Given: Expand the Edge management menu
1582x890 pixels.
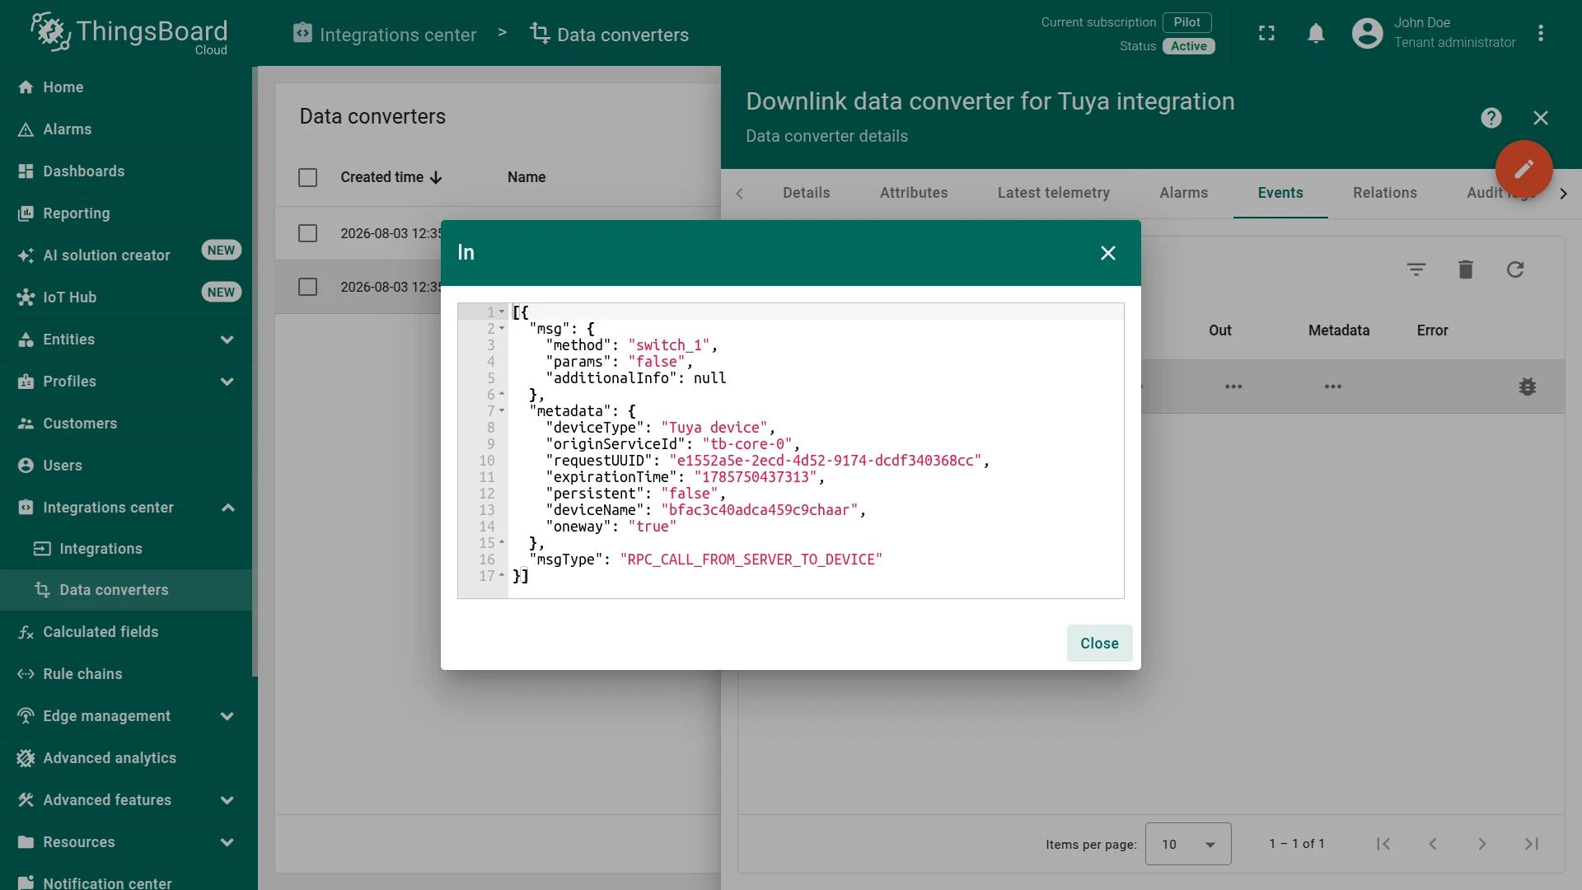Looking at the screenshot, I should coord(227,716).
